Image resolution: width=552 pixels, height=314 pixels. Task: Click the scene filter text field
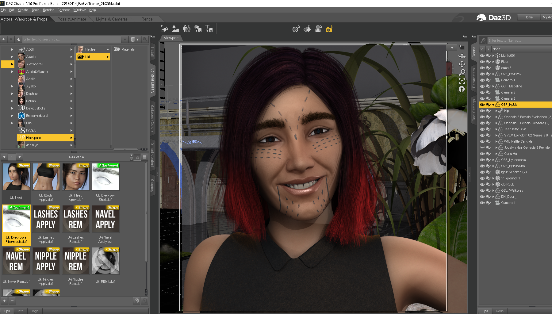tap(519, 40)
